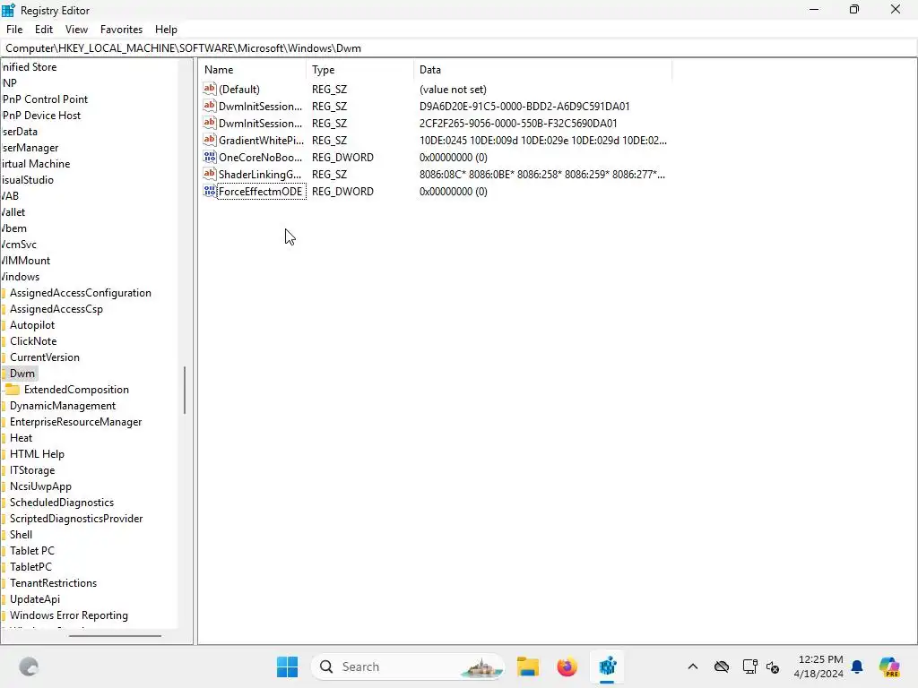Screen dimensions: 918x688
Task: Select the GradientWhitePi... value name
Action: 261,141
